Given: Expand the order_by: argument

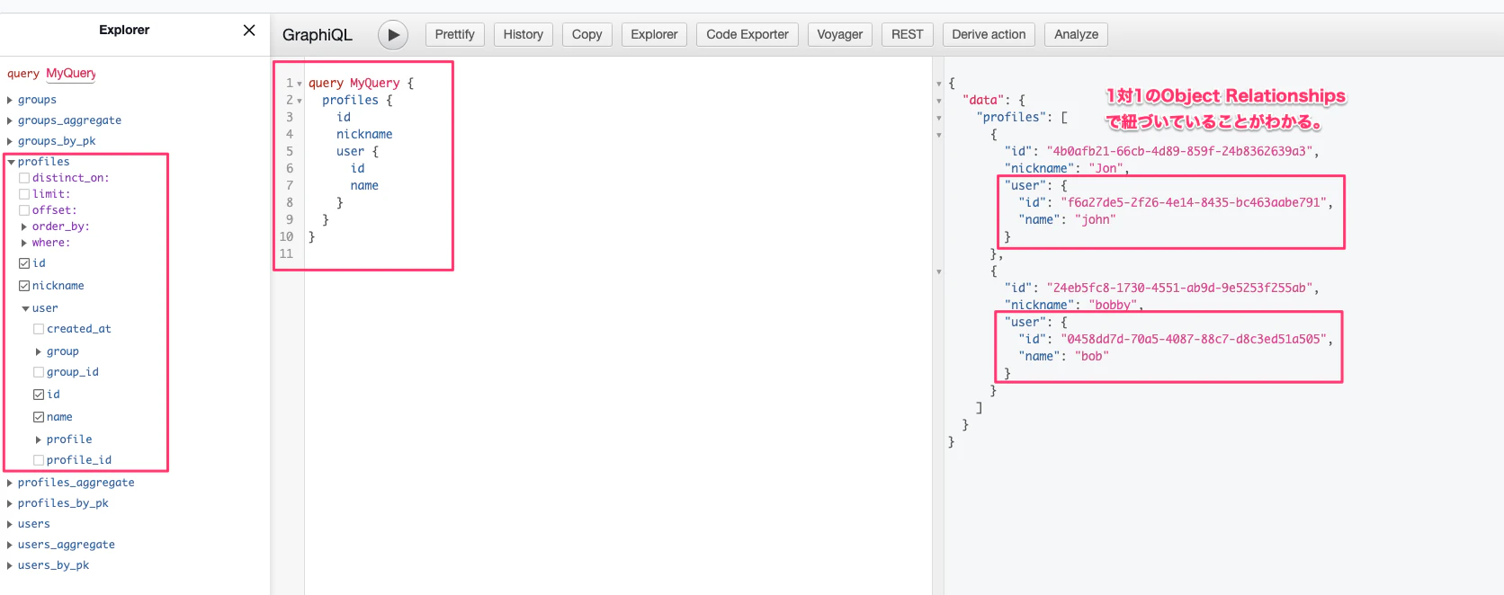Looking at the screenshot, I should (24, 226).
